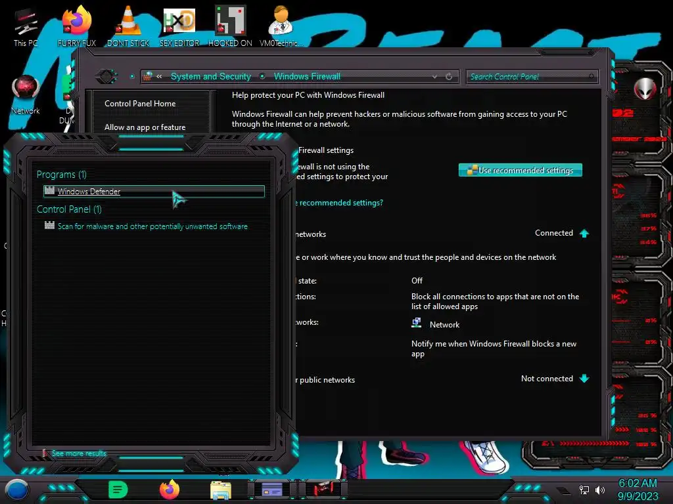Expand the Not connected public networks section
The width and height of the screenshot is (673, 504).
coord(584,379)
